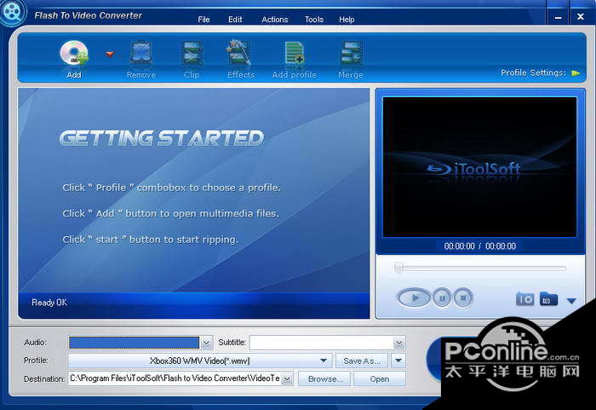The width and height of the screenshot is (596, 410).
Task: Open the Clip tool
Action: (192, 54)
